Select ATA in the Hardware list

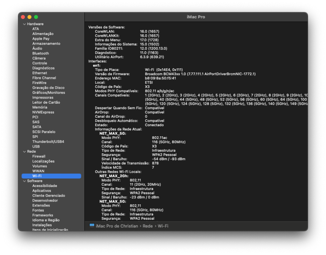(35, 29)
